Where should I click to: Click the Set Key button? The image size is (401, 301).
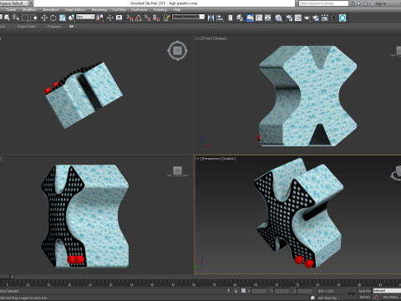tap(364, 298)
